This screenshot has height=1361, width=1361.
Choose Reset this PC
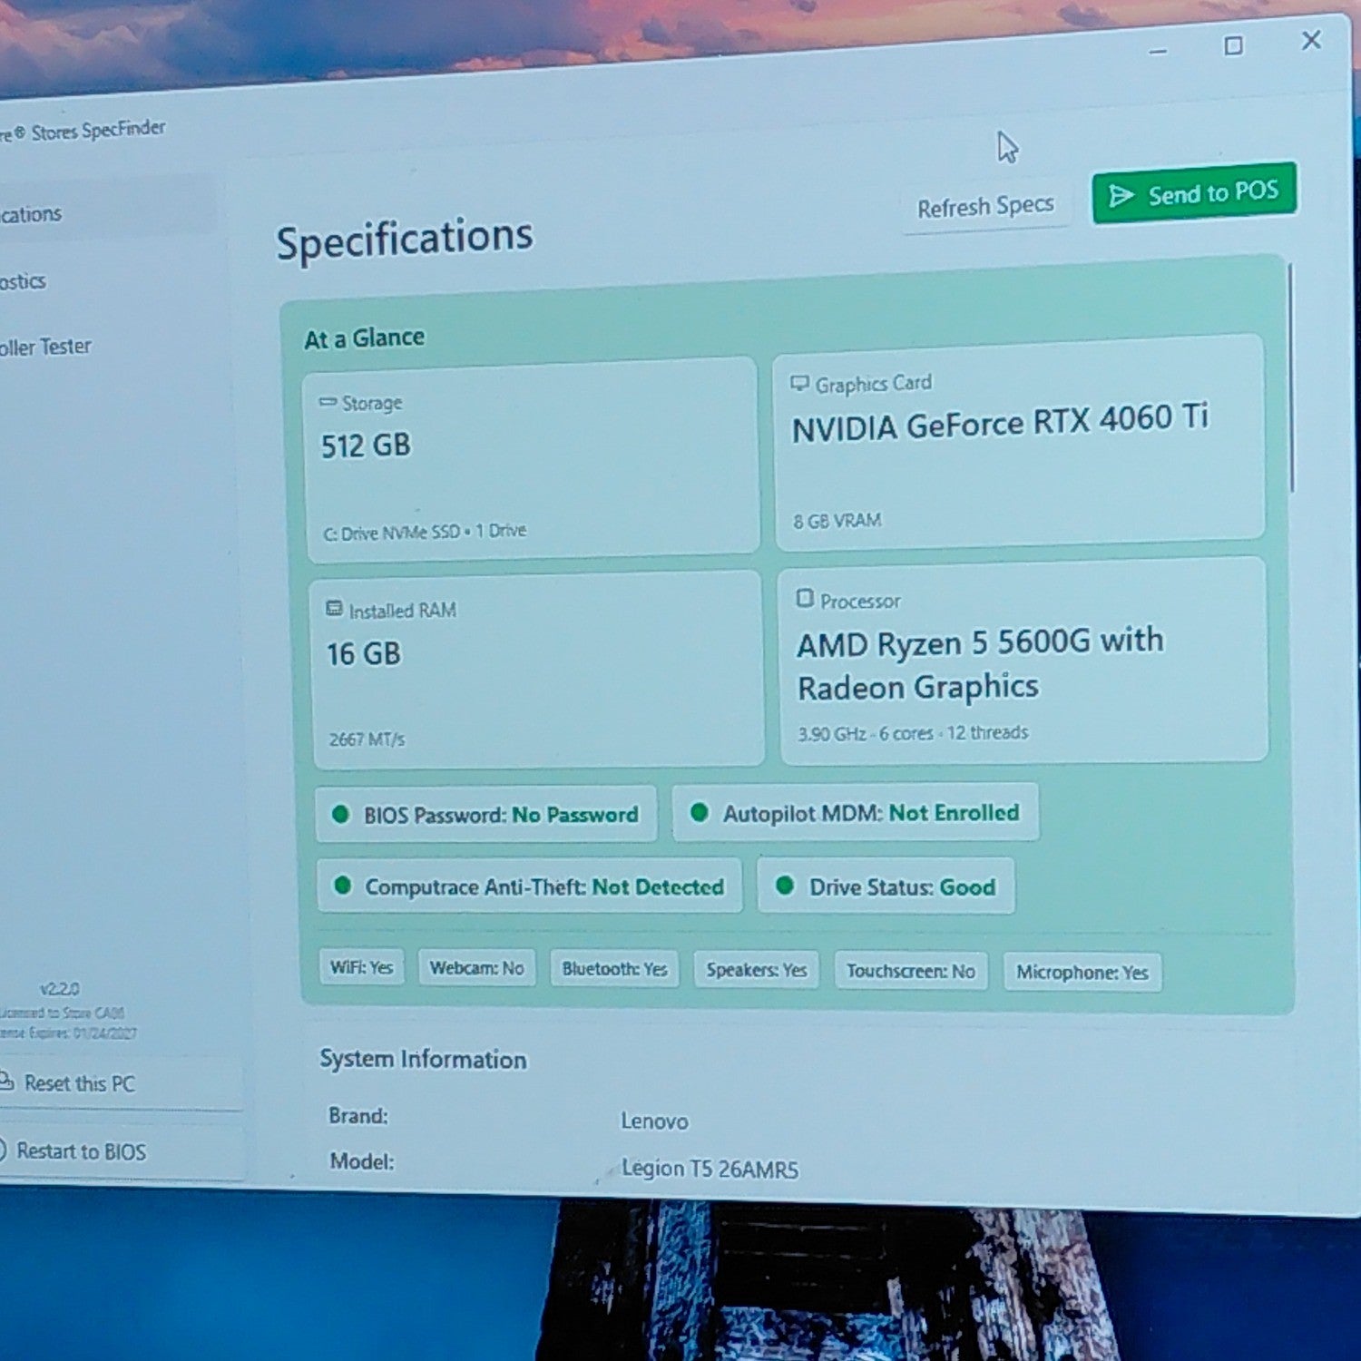[x=118, y=1083]
